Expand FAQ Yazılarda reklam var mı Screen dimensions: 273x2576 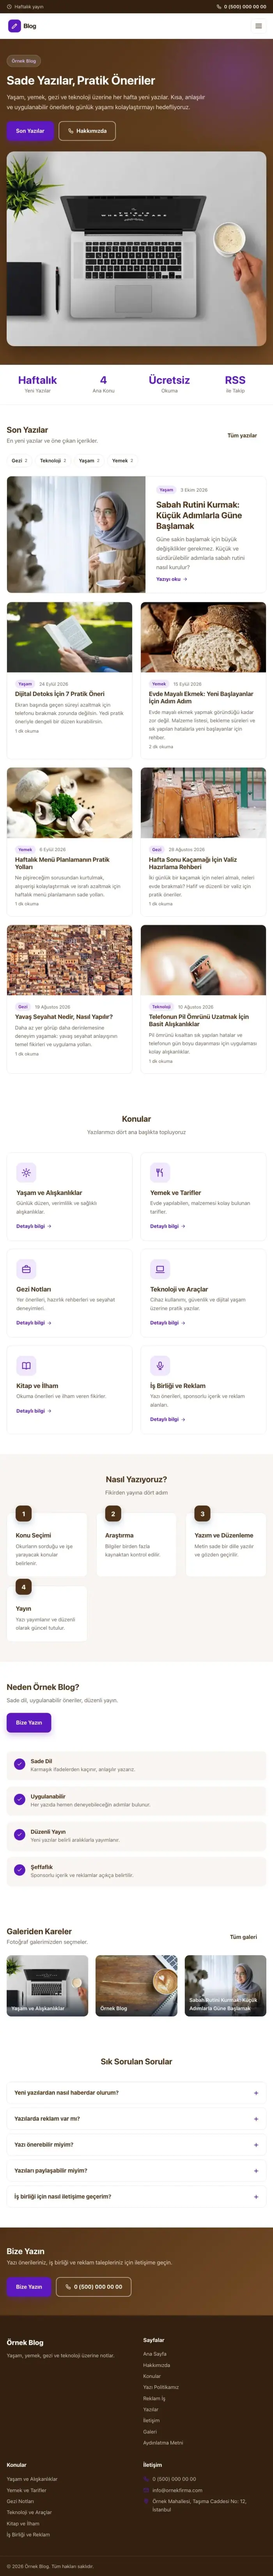[136, 2119]
